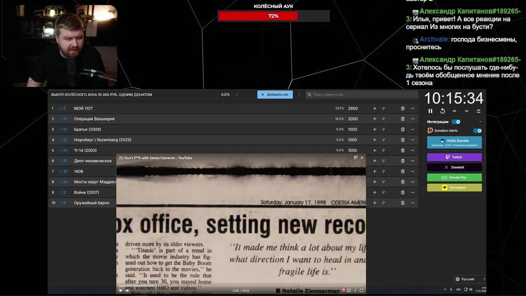Open more options for МОЙ ЛОТ

coord(413,109)
